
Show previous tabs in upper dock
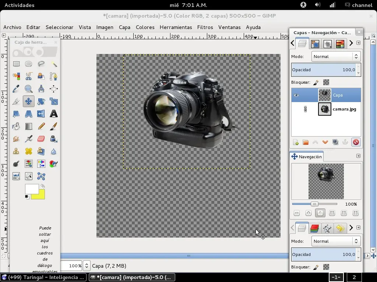pos(293,43)
